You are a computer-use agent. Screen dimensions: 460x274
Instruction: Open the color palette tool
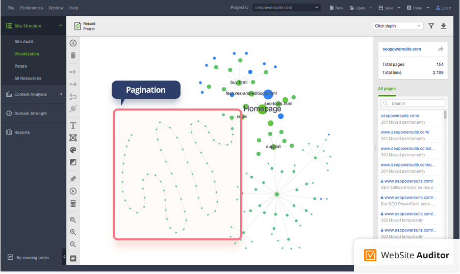tap(73, 150)
